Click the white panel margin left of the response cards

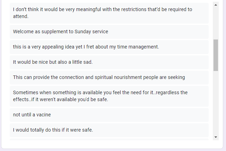tap(6, 72)
